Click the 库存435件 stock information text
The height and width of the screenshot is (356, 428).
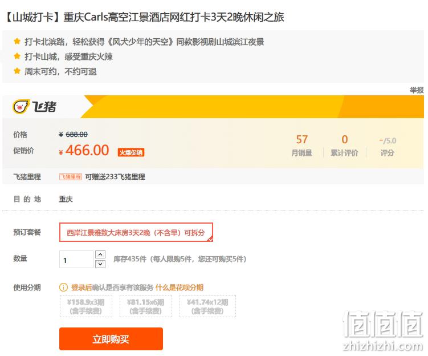(180, 259)
